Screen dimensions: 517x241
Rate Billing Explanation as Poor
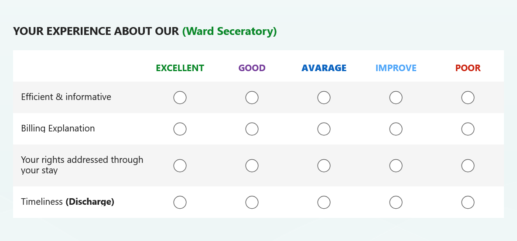[x=468, y=129]
